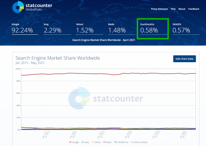Click the Dec 2015 x-axis label
The height and width of the screenshot is (146, 206).
point(45,134)
